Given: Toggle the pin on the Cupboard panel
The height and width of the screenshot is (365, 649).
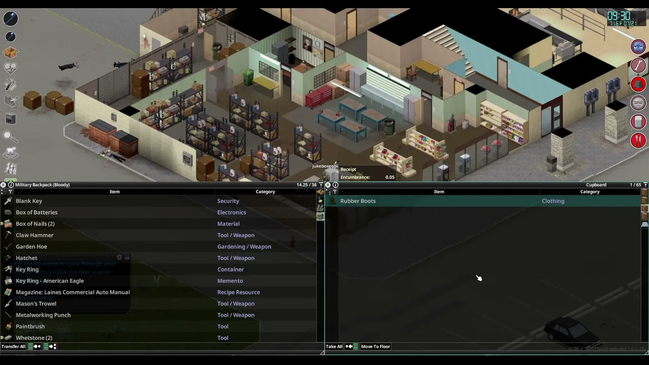Looking at the screenshot, I should (x=645, y=185).
